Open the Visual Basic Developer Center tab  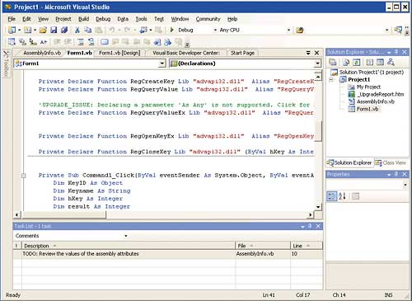point(186,53)
